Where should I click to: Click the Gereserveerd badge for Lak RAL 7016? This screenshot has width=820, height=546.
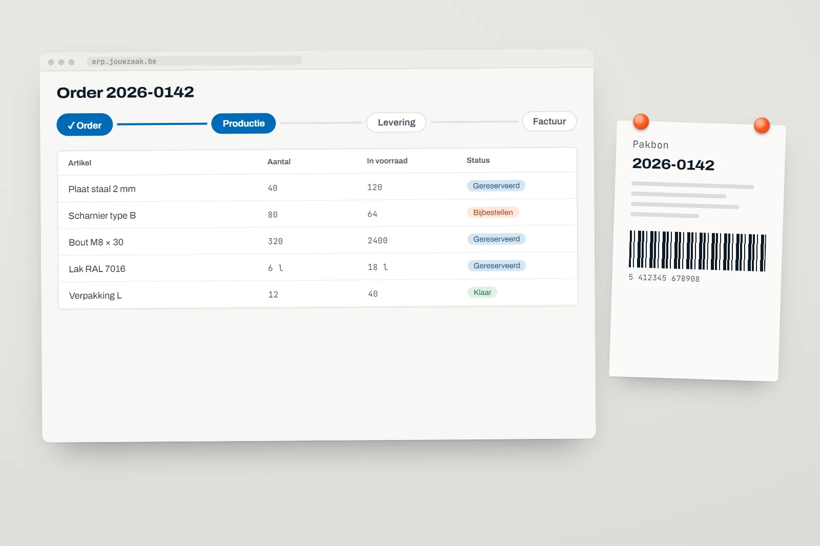click(497, 266)
